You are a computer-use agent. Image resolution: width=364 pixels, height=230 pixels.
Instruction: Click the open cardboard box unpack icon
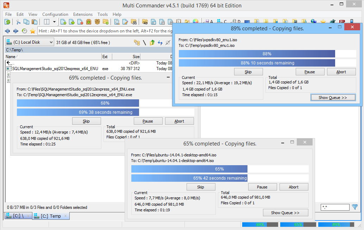point(97,22)
